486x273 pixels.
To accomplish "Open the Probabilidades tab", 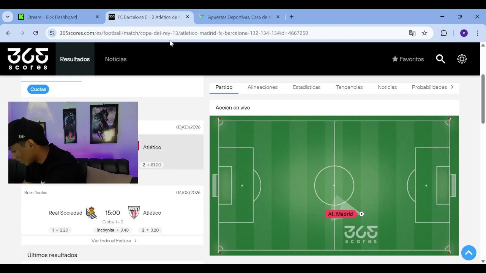I will (429, 87).
